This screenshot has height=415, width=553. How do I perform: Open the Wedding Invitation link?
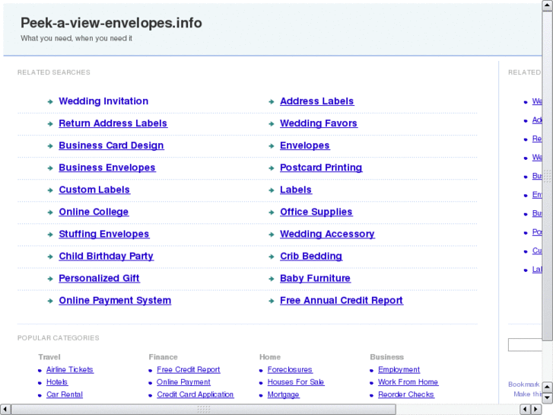click(x=103, y=101)
